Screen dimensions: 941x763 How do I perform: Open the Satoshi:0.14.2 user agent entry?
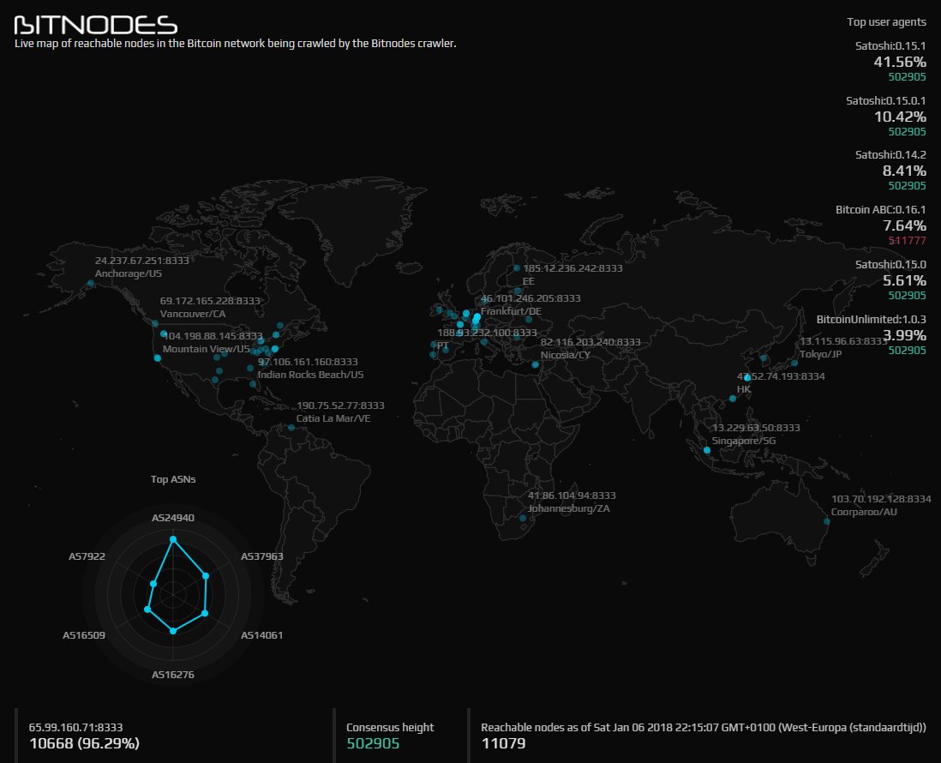891,154
